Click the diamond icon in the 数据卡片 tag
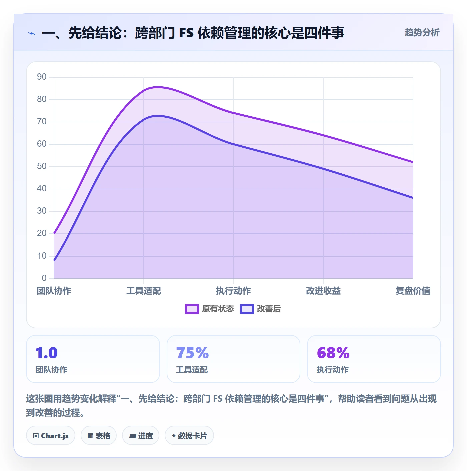467x471 pixels. point(174,436)
